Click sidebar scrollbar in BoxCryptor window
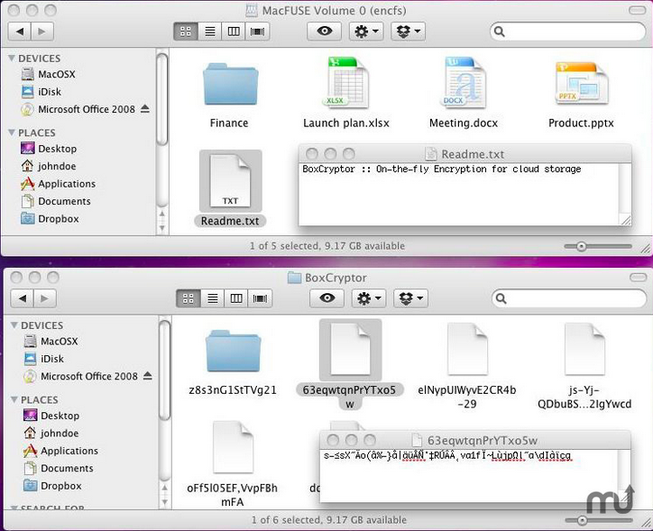This screenshot has height=531, width=653. point(165,371)
